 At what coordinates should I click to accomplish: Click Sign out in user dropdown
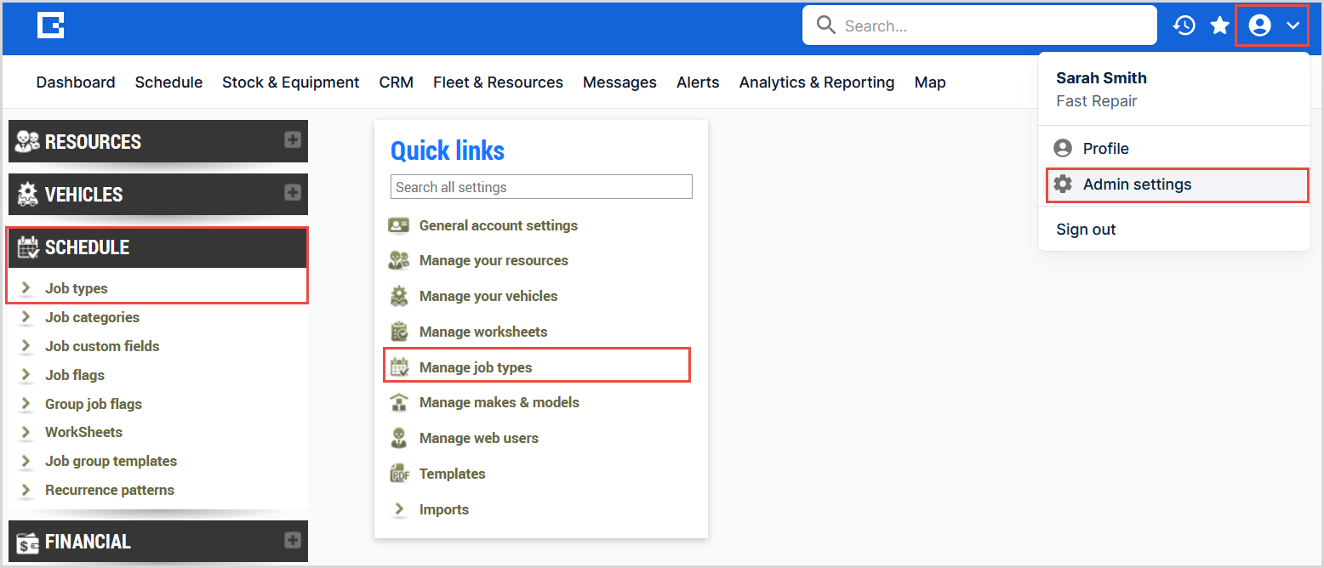click(1086, 230)
